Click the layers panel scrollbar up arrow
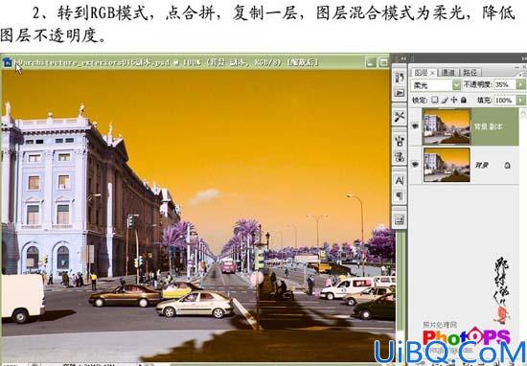527x366 pixels. (x=523, y=113)
